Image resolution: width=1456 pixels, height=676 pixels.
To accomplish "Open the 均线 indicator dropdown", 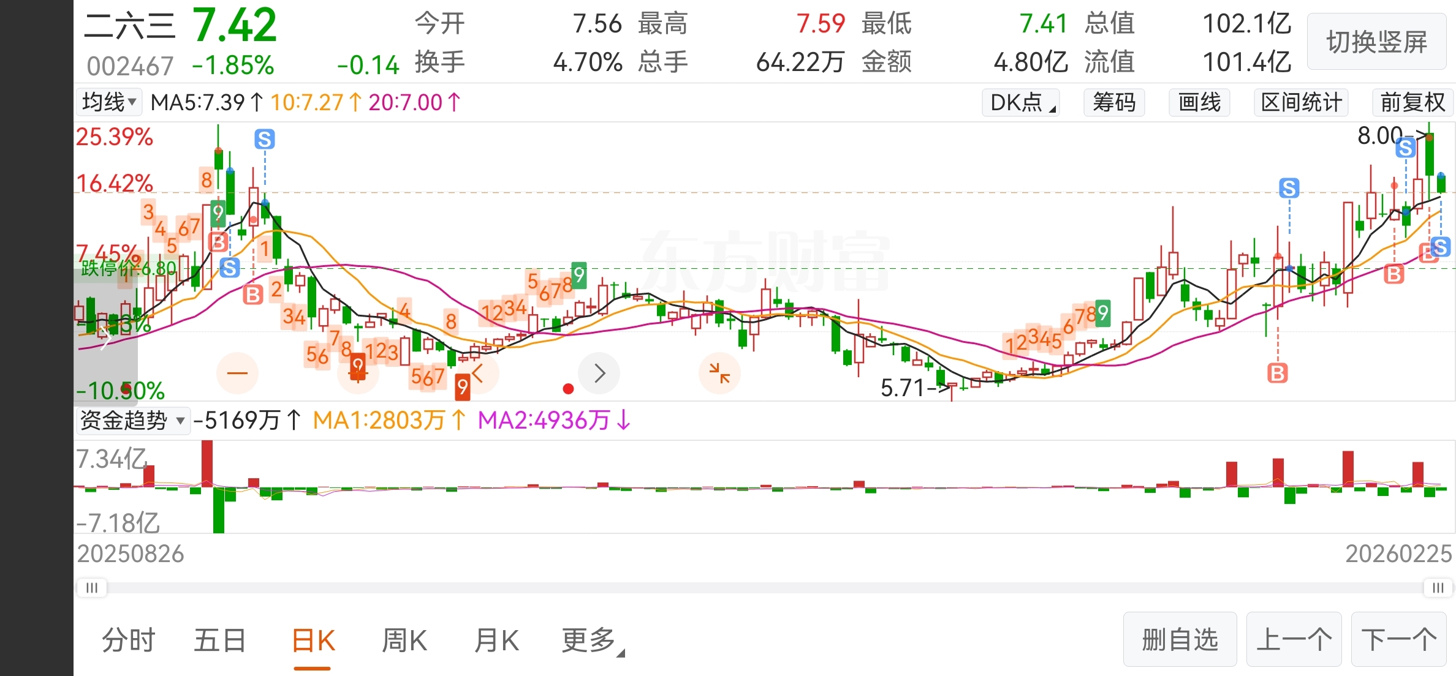I will 109,102.
